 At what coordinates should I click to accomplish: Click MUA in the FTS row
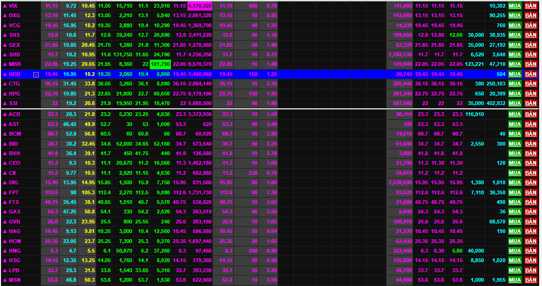click(515, 202)
